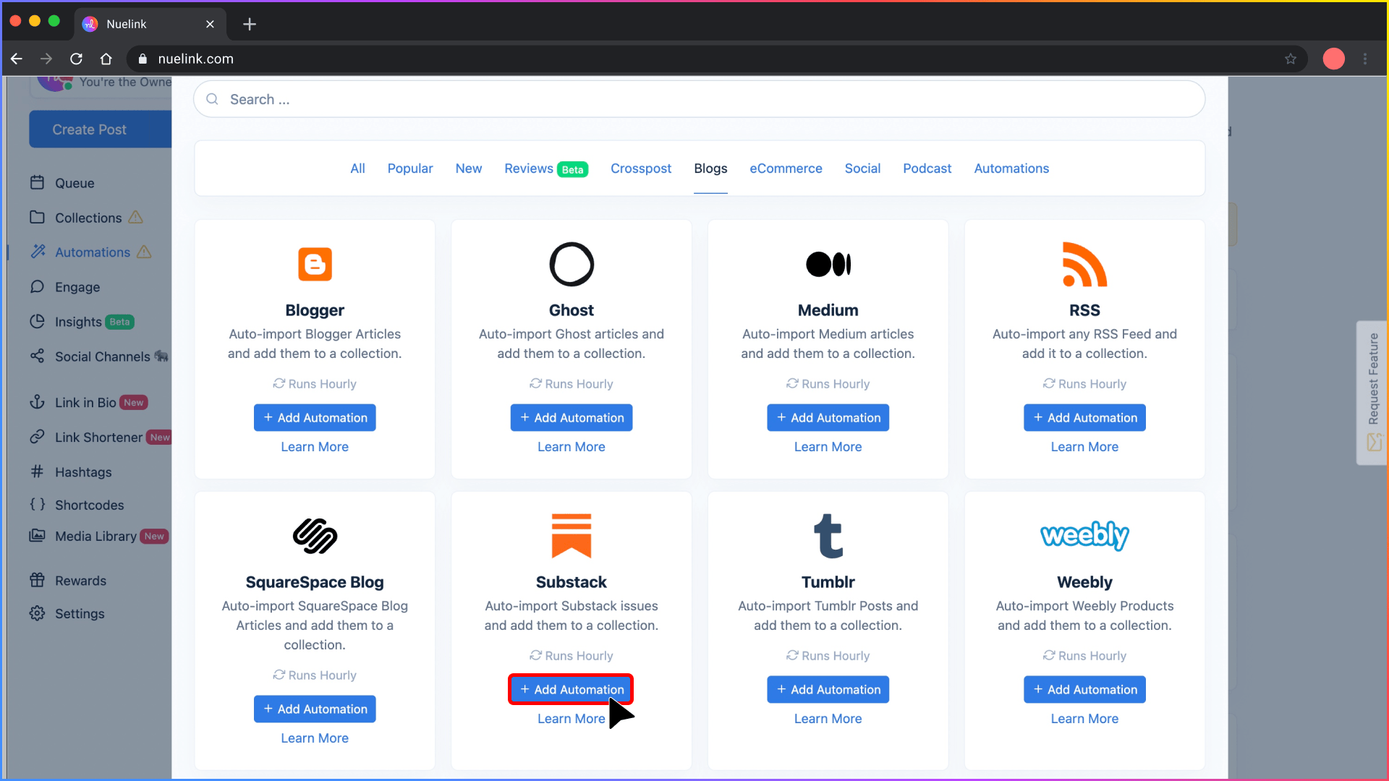
Task: Click the Settings gear icon
Action: coord(38,613)
